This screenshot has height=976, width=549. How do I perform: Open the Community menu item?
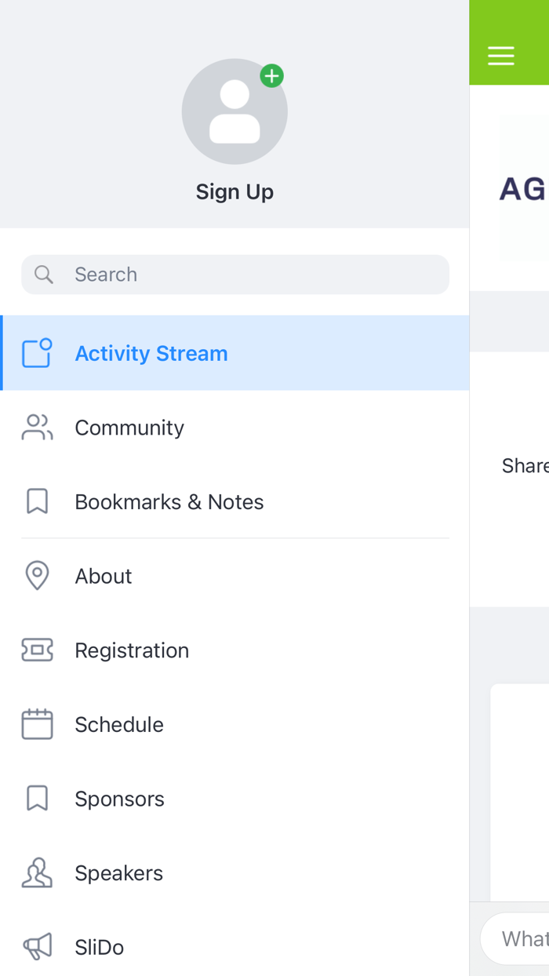[129, 428]
